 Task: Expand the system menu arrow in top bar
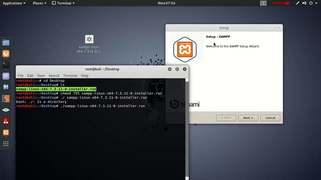coord(316,3)
